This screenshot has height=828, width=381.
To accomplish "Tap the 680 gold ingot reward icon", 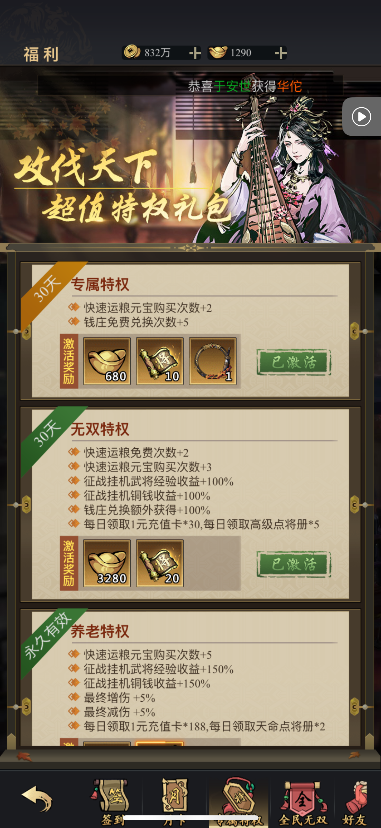I will 107,361.
